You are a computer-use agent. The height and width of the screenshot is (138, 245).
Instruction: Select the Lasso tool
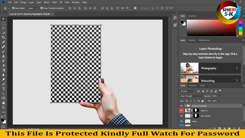click(x=3, y=28)
